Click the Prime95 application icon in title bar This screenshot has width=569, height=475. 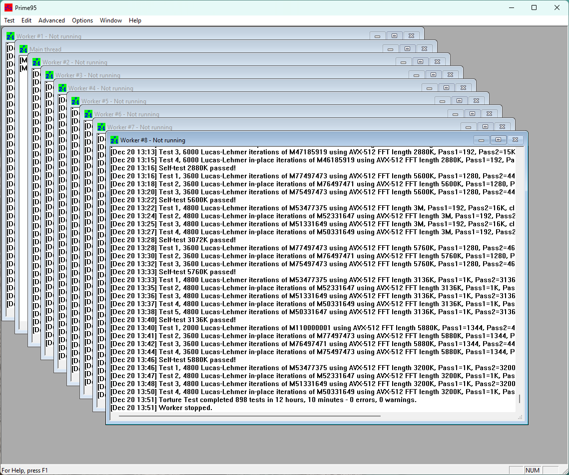pyautogui.click(x=8, y=7)
